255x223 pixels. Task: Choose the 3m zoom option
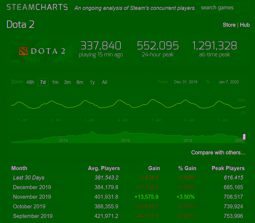point(67,82)
